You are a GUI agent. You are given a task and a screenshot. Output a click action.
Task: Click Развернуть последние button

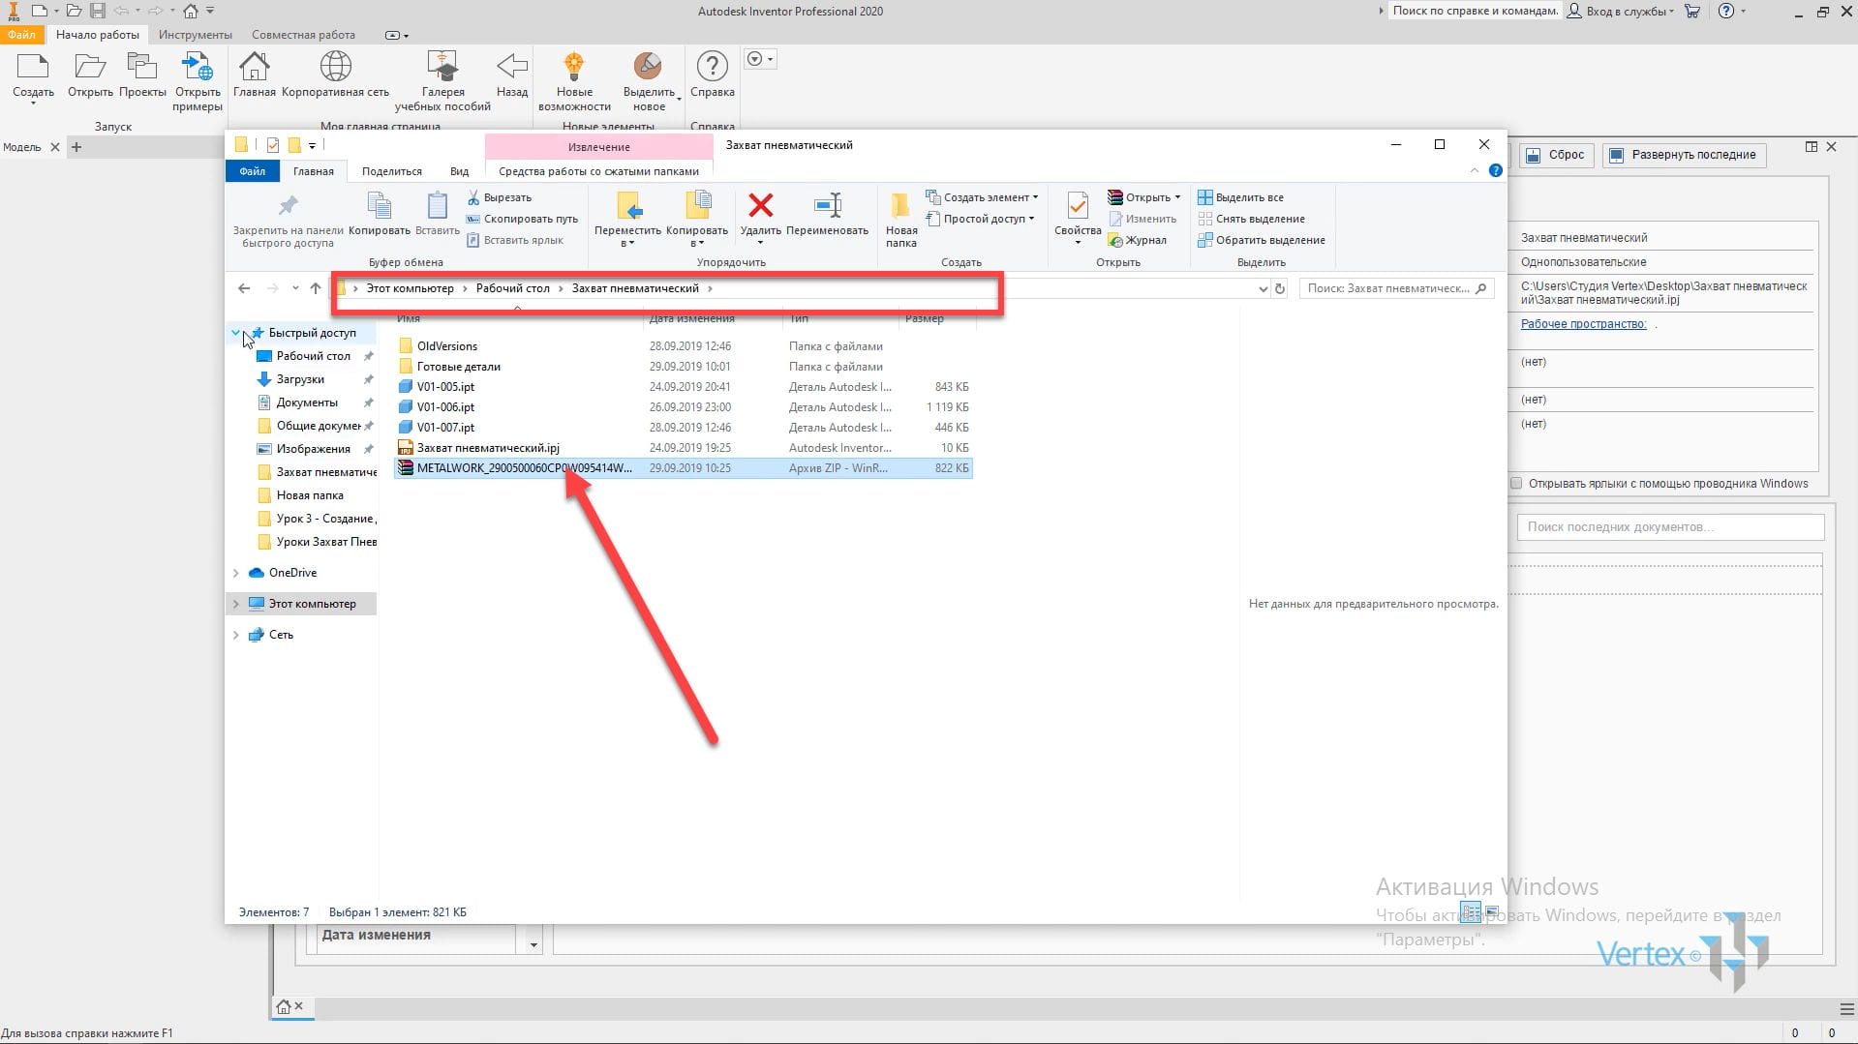pos(1684,155)
